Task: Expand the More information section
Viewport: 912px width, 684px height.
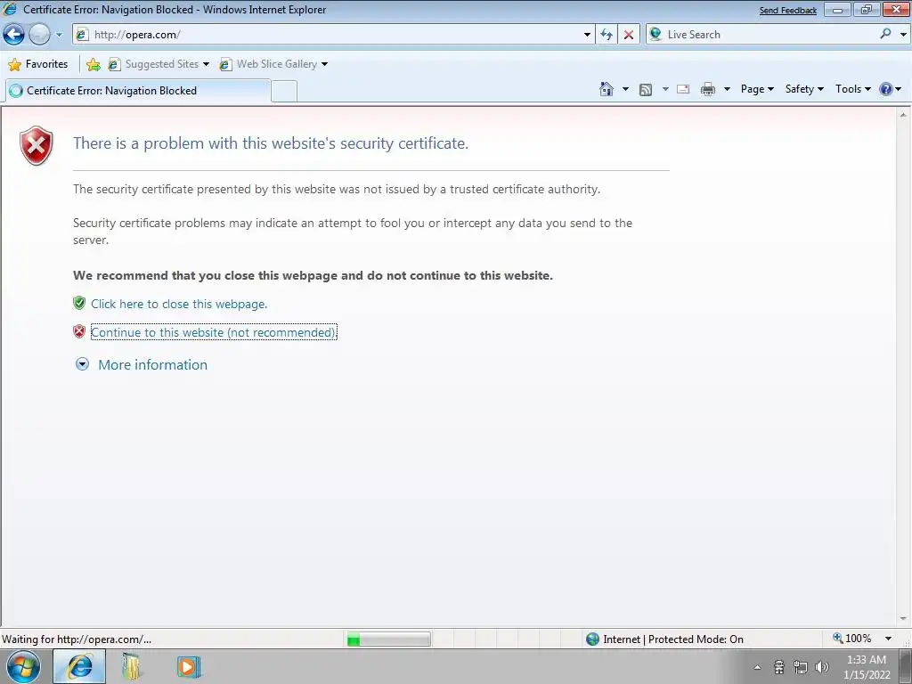Action: 82,364
